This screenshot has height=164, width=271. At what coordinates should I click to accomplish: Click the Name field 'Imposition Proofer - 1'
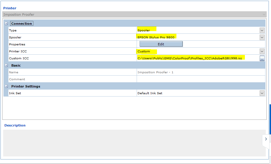click(201, 72)
